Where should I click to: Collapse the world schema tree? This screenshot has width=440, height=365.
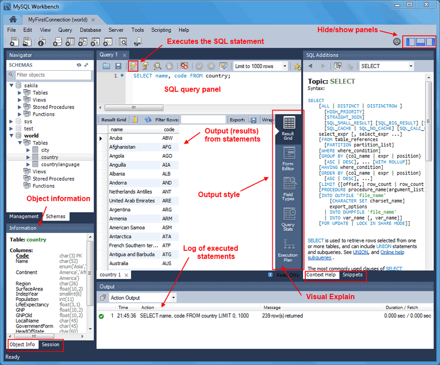click(12, 136)
